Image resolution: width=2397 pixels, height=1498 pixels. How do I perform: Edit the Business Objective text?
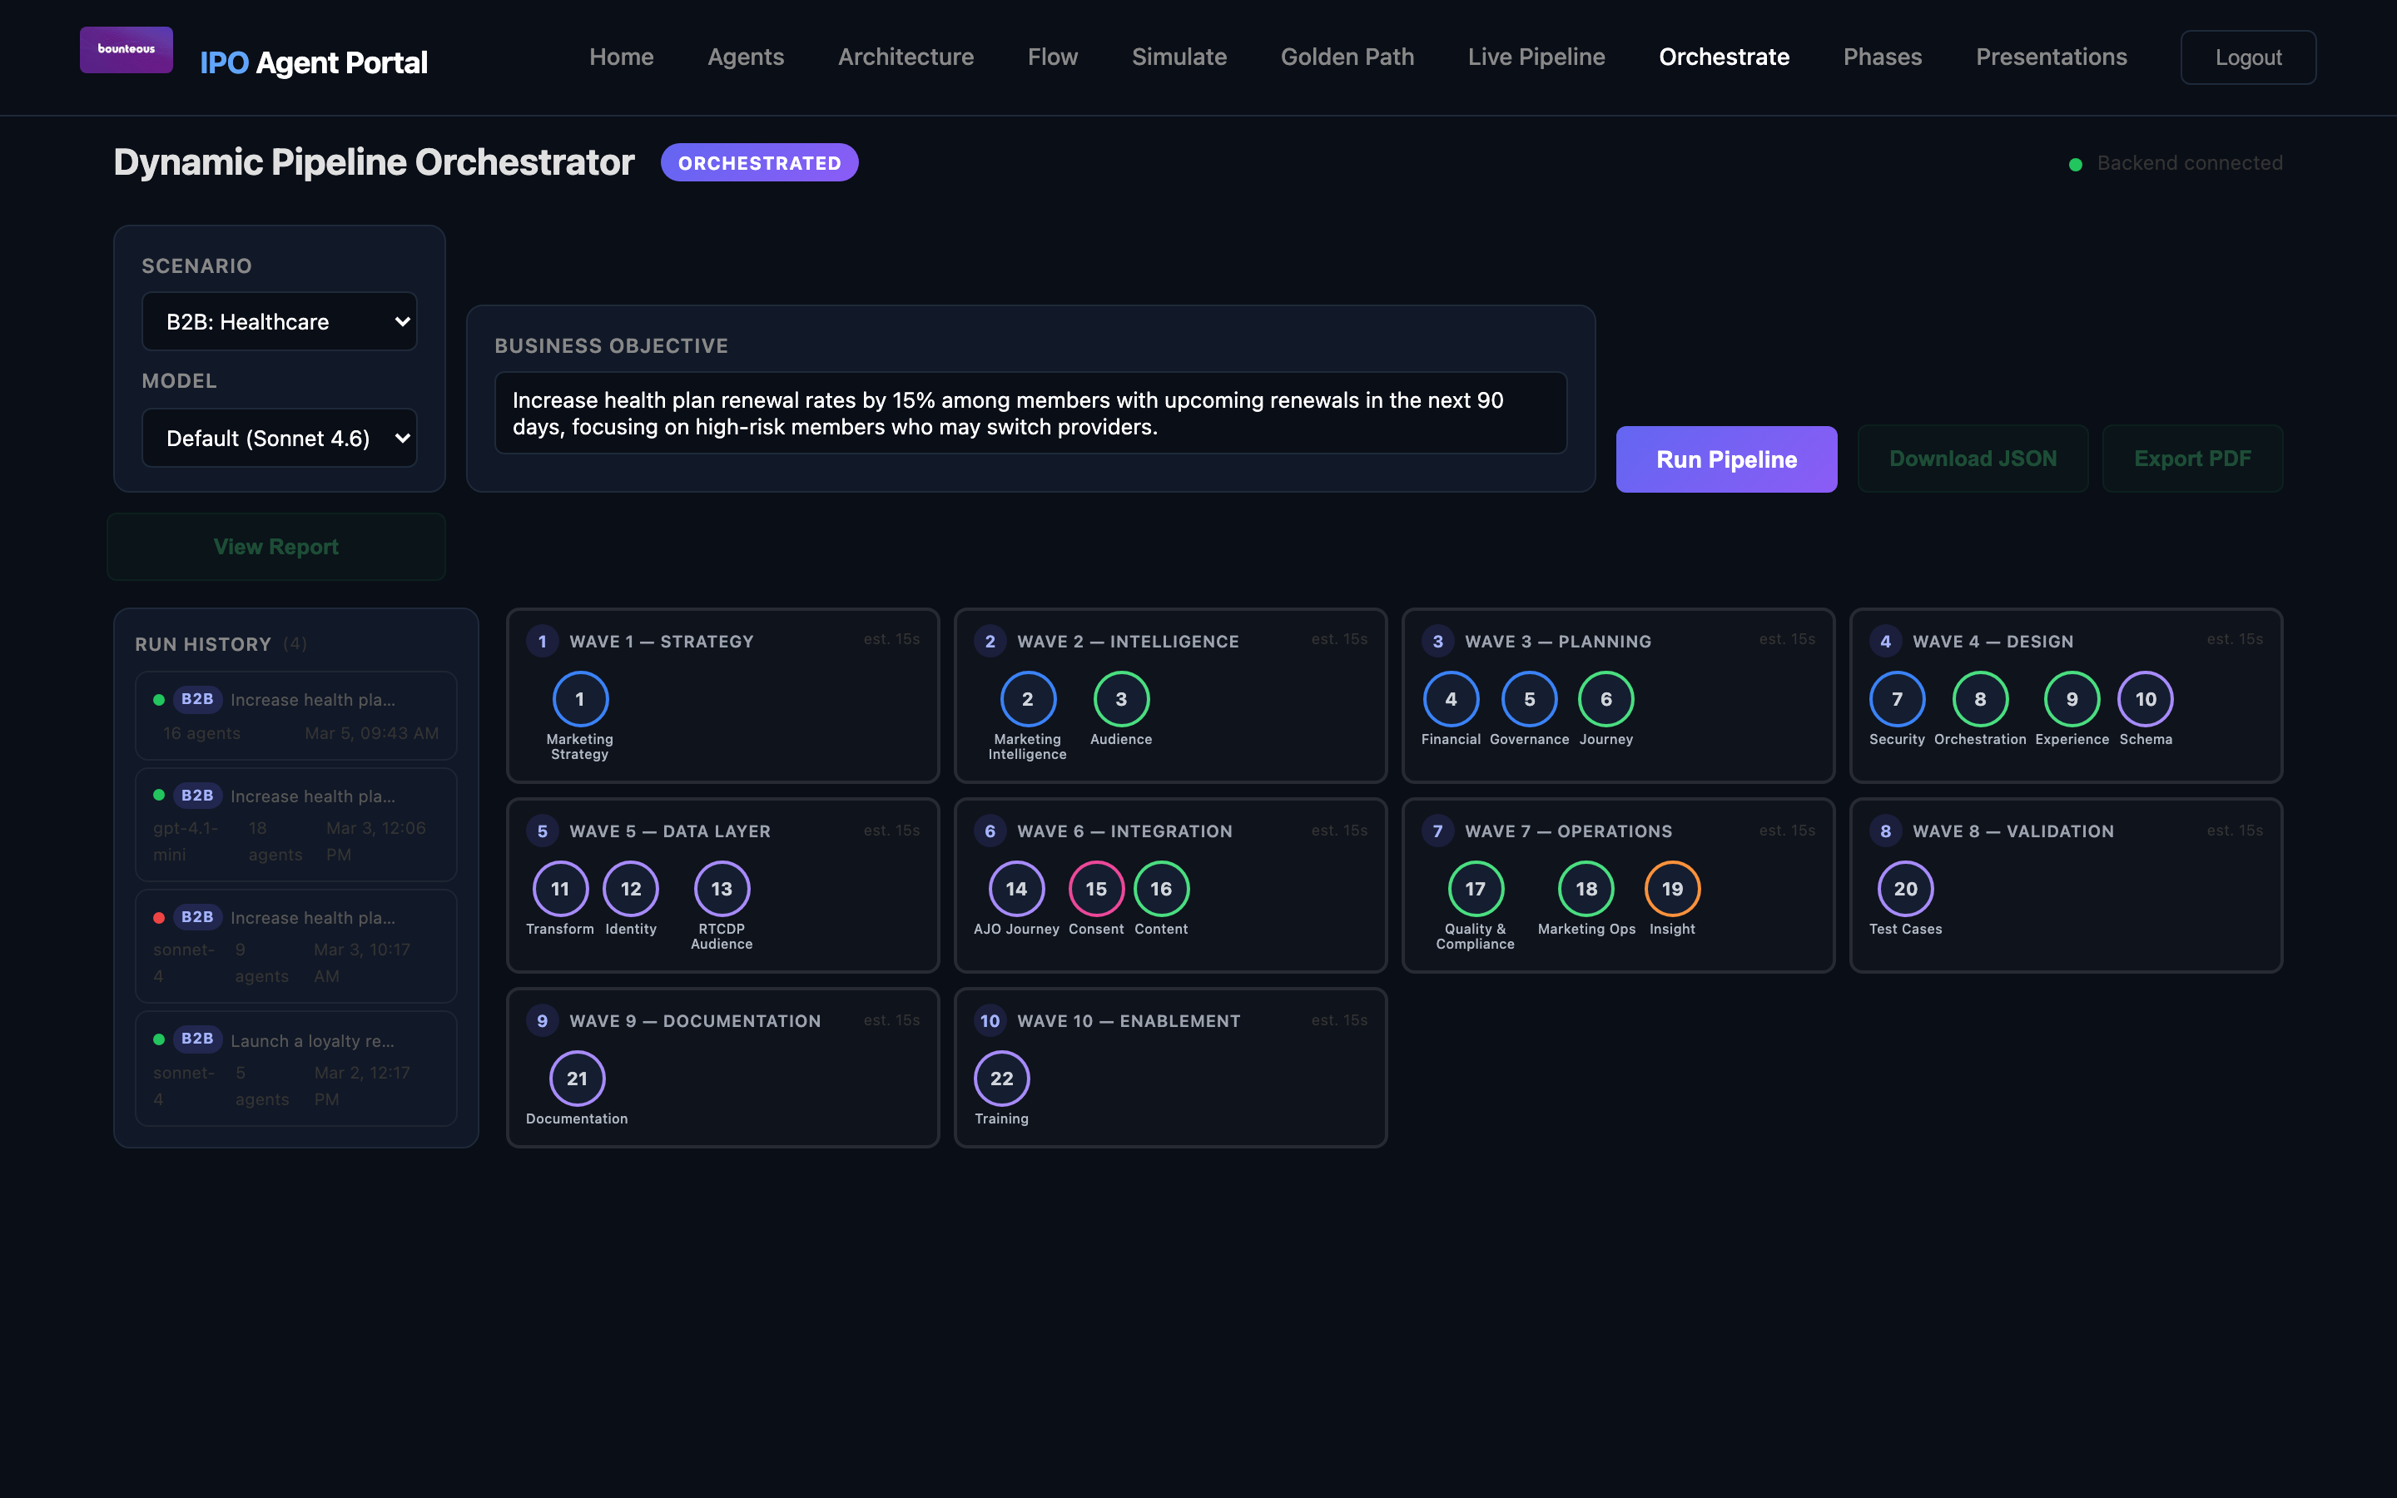click(1030, 413)
